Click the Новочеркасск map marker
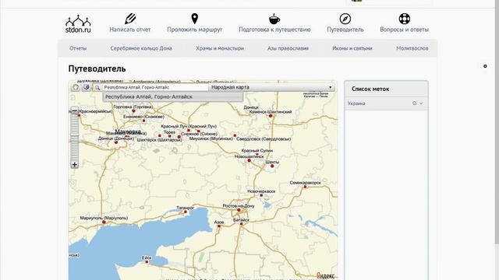This screenshot has height=280, width=499. point(262,195)
